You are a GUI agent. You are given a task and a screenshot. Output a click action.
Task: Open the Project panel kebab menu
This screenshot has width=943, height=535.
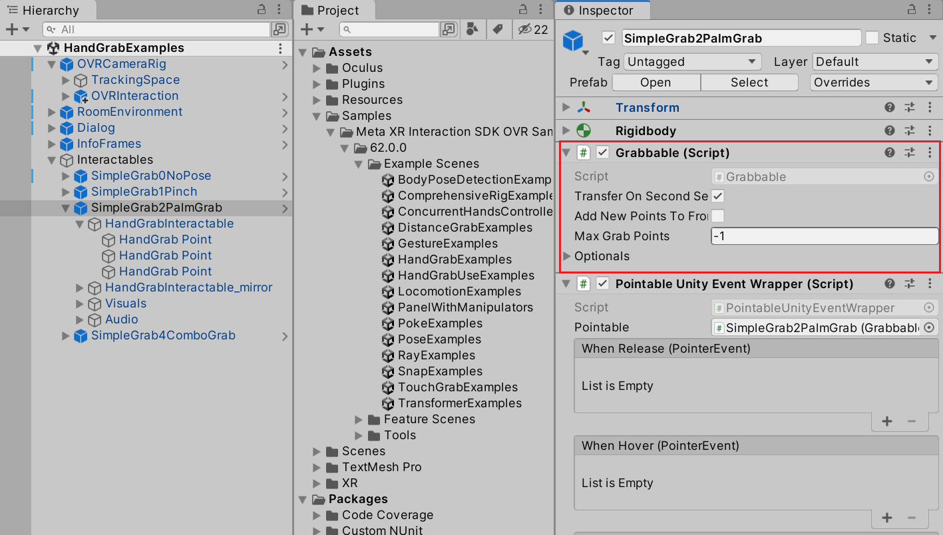[x=542, y=10]
